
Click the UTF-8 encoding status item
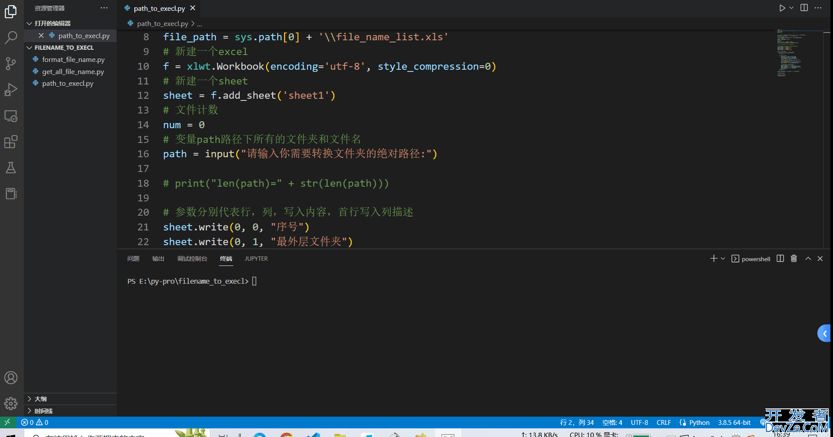tap(639, 422)
